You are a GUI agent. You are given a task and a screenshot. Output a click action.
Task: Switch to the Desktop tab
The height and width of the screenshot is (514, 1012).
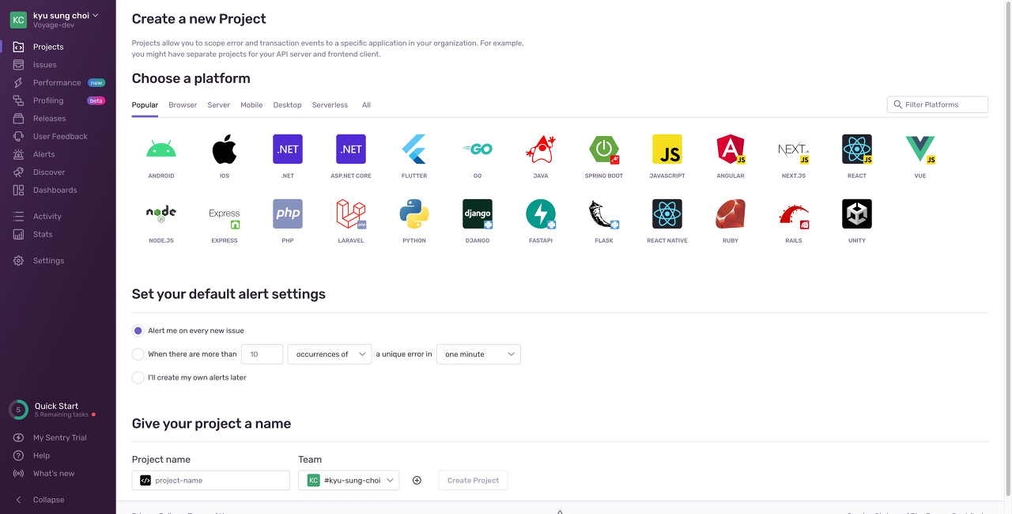288,105
